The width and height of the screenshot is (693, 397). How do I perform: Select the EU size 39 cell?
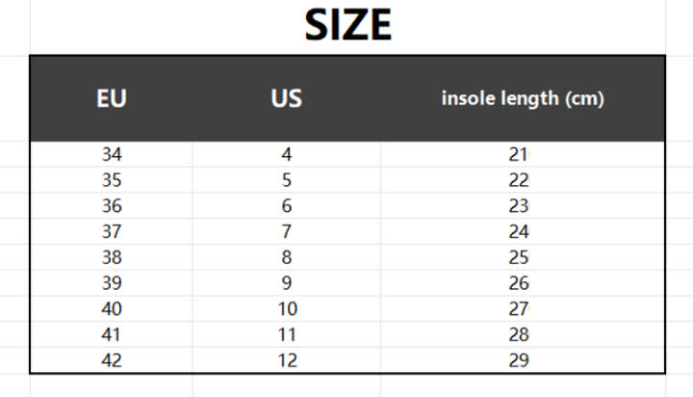tap(112, 282)
